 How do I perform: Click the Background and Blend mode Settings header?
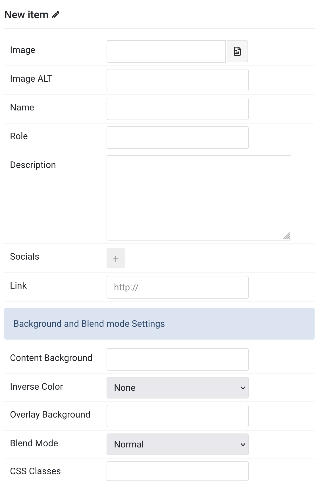[x=159, y=324]
